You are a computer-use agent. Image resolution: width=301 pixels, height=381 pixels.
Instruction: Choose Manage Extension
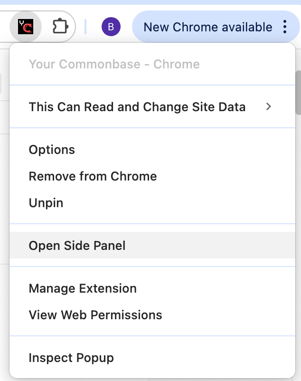[x=83, y=288]
